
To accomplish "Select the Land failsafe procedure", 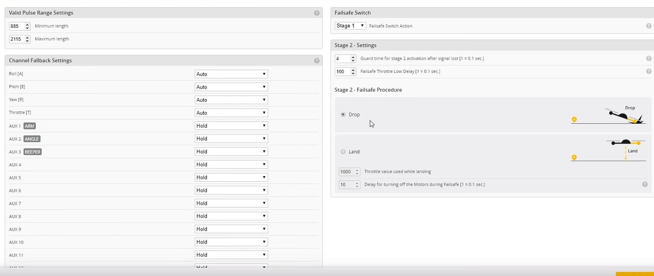I will tap(343, 152).
